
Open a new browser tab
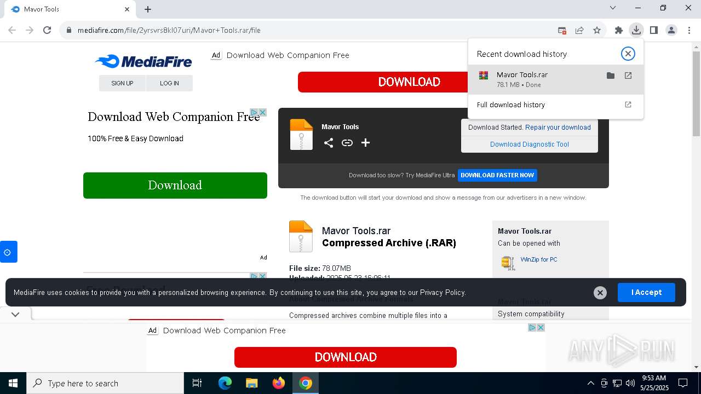[x=148, y=9]
